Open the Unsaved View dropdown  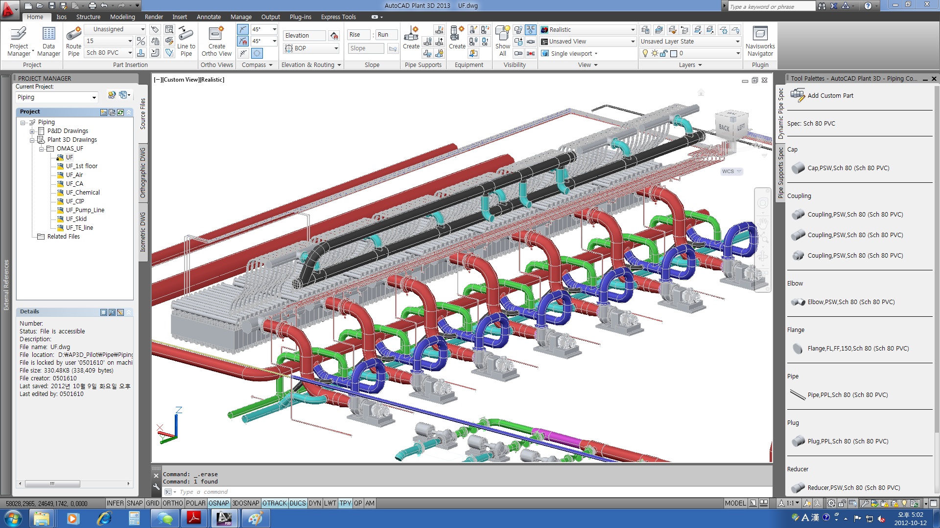pos(633,42)
